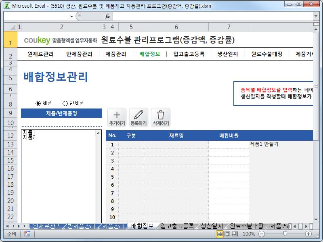Click the macro record icon in status bar
Screen dimensions: 323x242
click(x=27, y=234)
